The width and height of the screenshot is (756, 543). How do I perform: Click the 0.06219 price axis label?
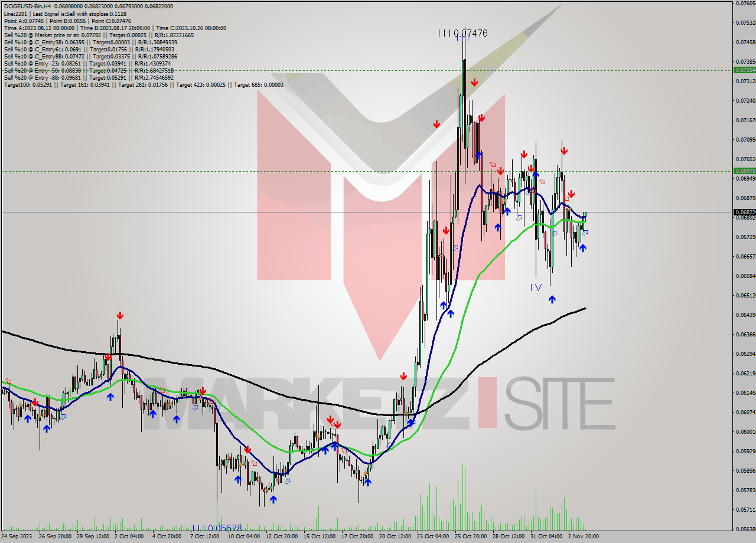point(745,373)
